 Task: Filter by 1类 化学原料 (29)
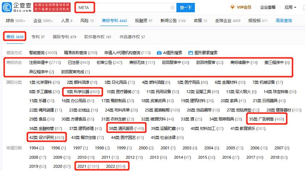45,82
